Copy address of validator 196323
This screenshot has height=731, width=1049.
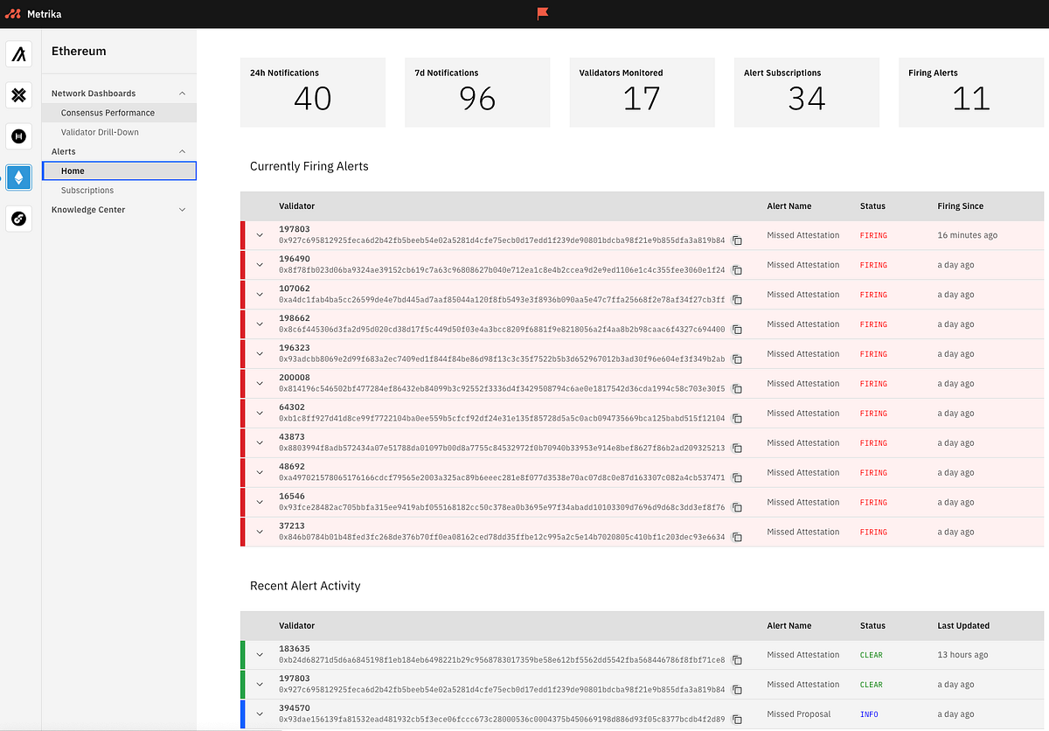pos(737,359)
